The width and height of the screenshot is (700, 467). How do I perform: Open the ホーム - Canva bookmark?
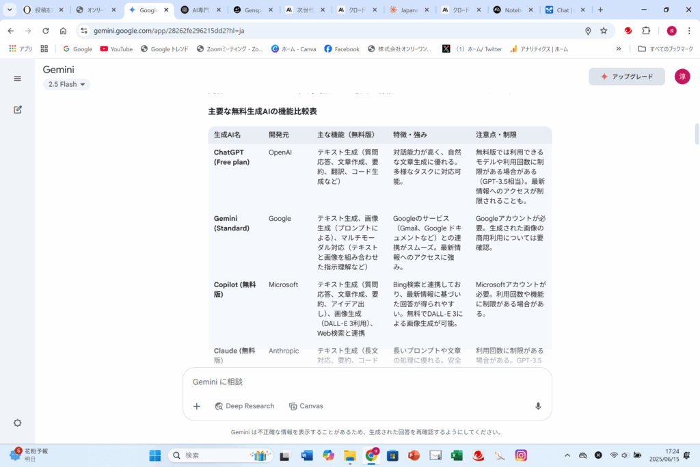click(294, 49)
